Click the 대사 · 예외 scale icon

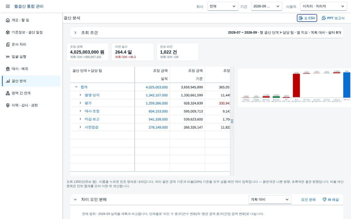(8, 69)
